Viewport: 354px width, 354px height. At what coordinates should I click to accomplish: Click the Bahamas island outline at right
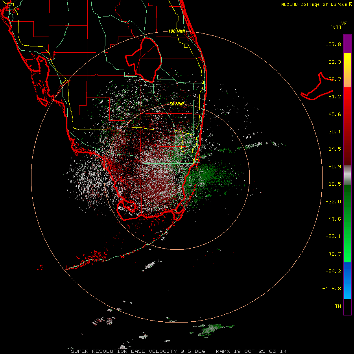(317, 87)
